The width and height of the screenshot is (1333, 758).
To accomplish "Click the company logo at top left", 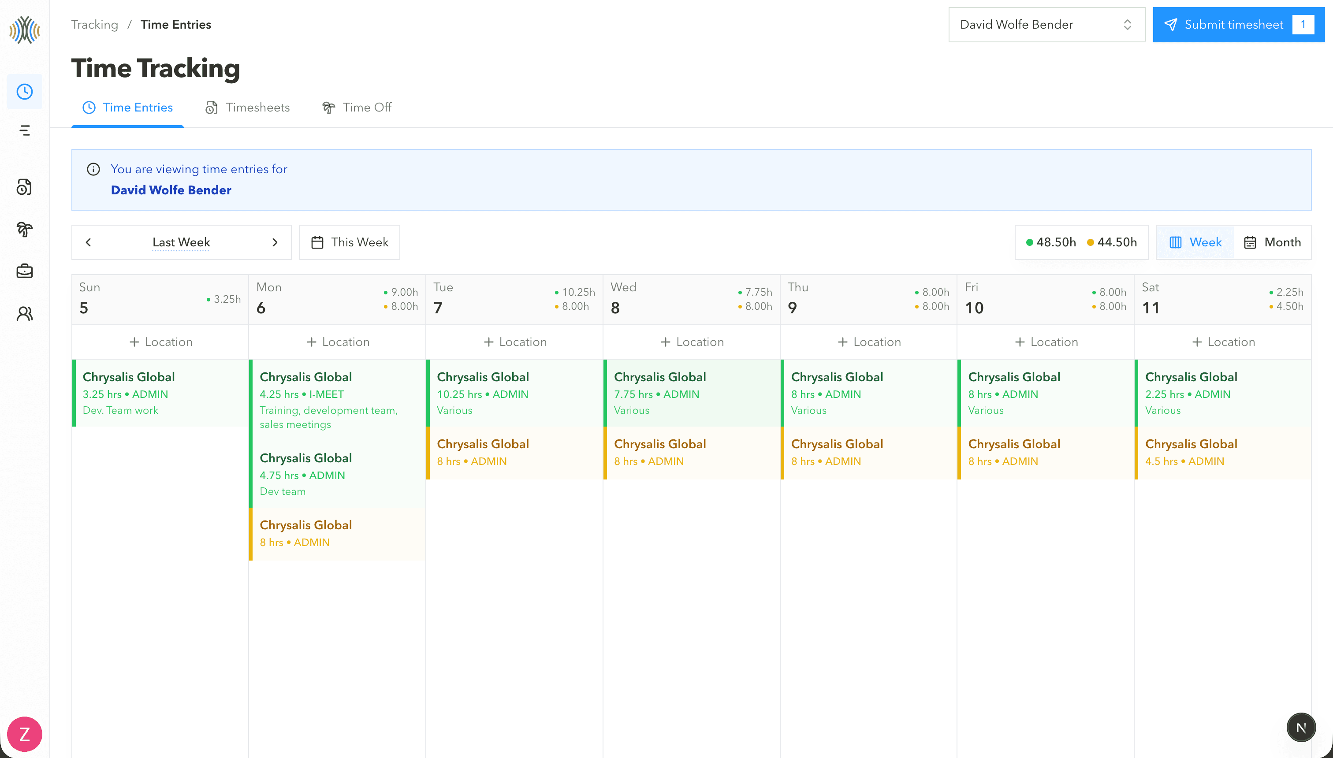I will (x=25, y=30).
